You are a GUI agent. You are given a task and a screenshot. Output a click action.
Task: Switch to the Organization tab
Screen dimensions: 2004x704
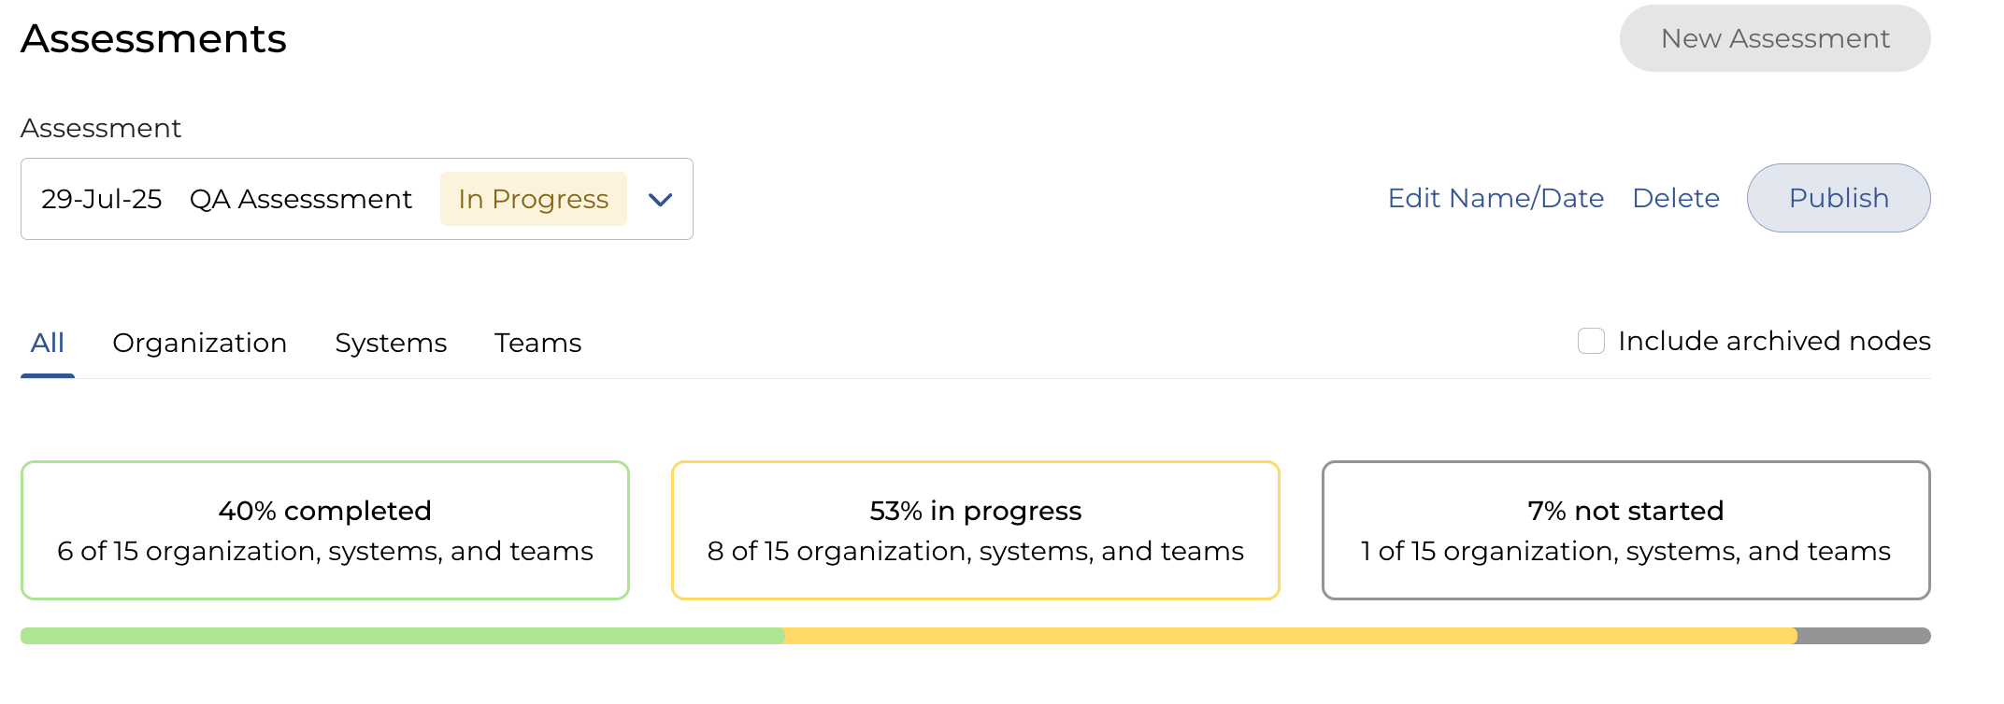pos(199,343)
